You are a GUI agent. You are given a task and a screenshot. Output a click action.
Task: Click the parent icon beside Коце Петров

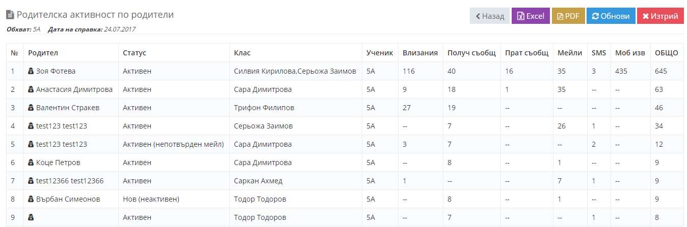click(x=31, y=163)
